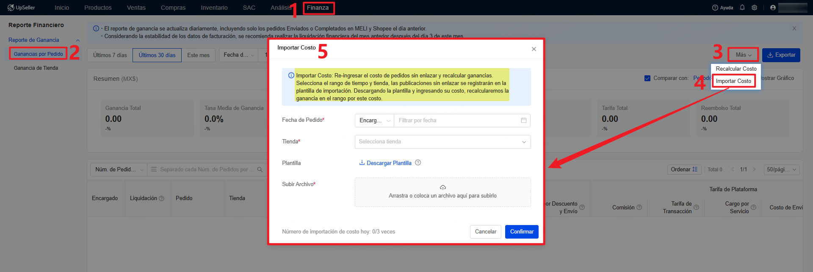Open the Productos menu
Screen dimensions: 813x272
(x=98, y=8)
